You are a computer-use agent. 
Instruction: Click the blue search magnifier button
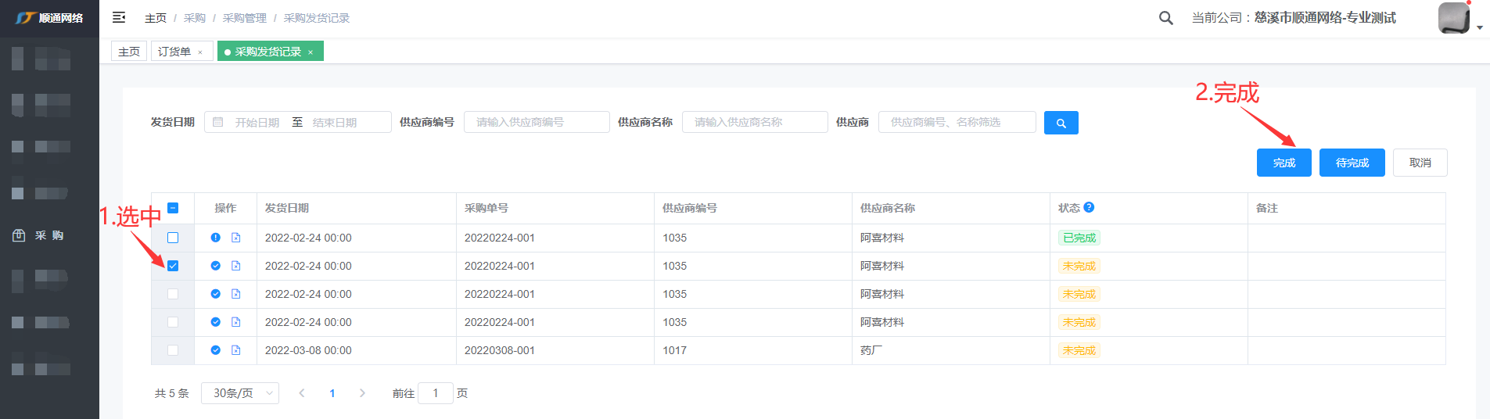pyautogui.click(x=1061, y=123)
